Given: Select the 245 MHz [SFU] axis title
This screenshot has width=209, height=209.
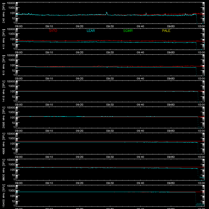Looking at the screenshot, I should pyautogui.click(x=3, y=13).
